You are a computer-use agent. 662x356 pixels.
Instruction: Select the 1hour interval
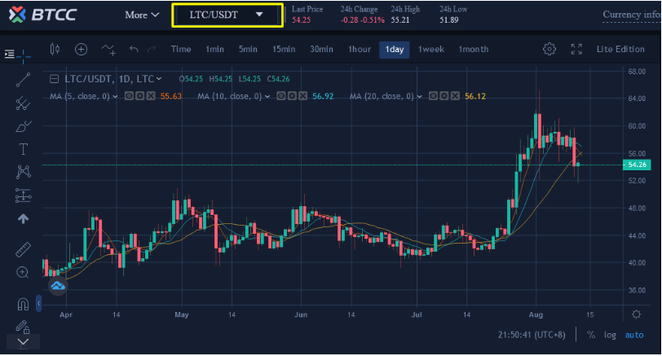coord(360,50)
